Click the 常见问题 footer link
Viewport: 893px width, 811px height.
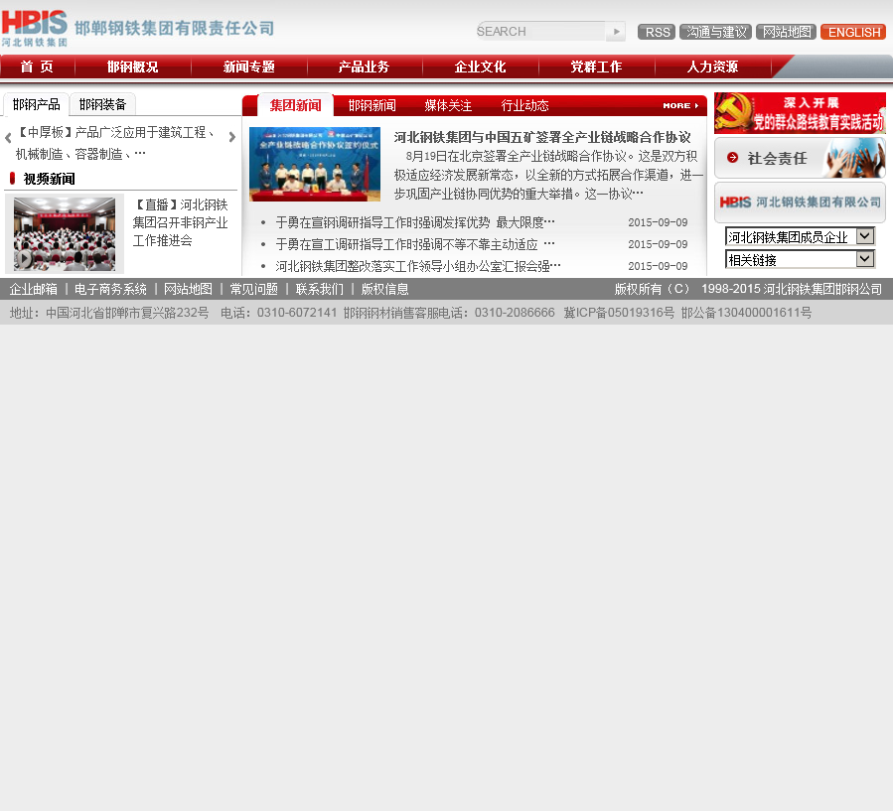[254, 289]
